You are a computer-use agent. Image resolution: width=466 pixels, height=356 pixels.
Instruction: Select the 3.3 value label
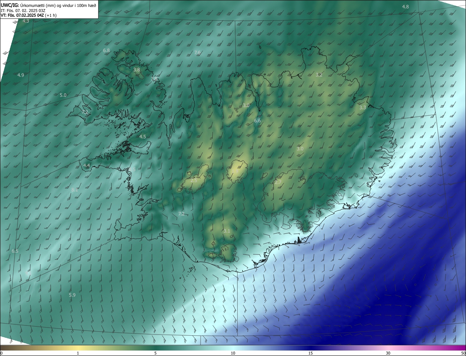[x=363, y=108]
